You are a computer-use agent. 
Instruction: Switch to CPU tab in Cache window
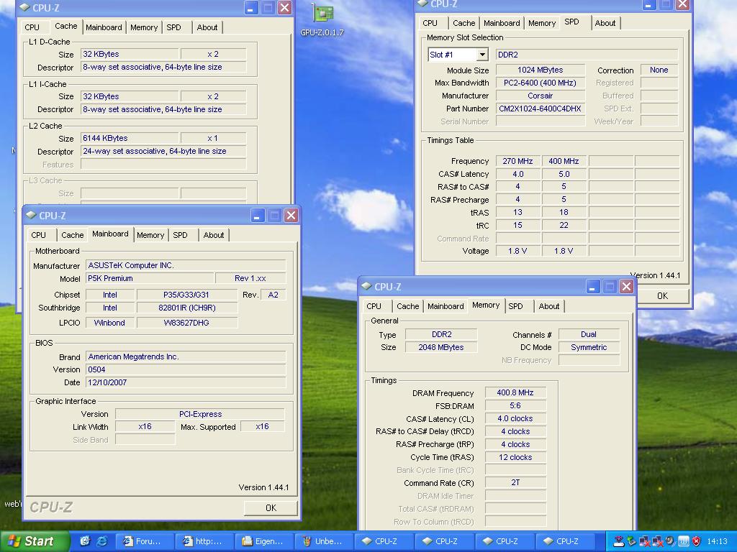click(x=32, y=27)
